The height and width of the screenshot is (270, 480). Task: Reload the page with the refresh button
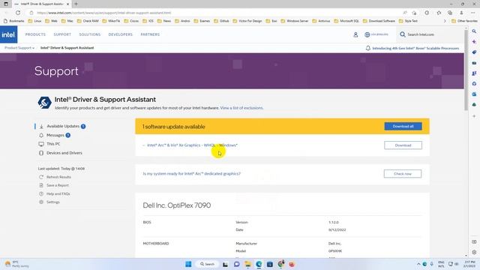point(18,13)
